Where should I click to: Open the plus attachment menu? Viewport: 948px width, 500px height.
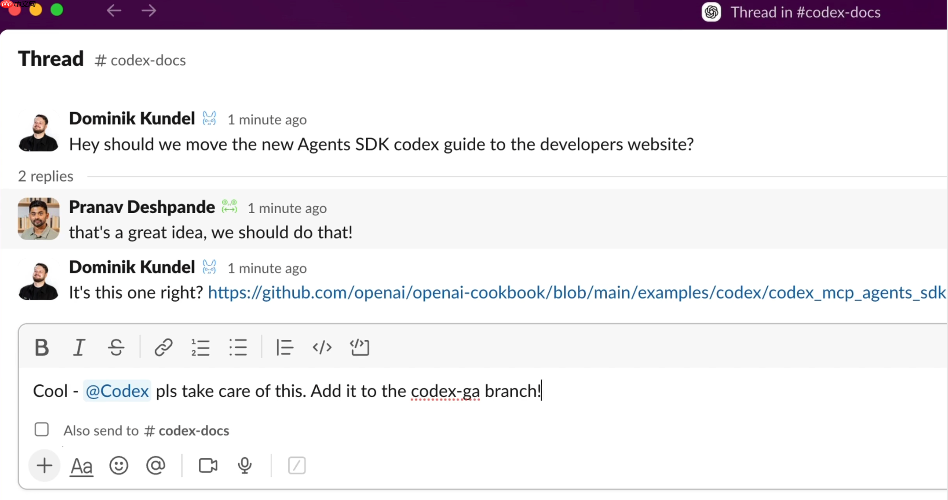(x=44, y=466)
